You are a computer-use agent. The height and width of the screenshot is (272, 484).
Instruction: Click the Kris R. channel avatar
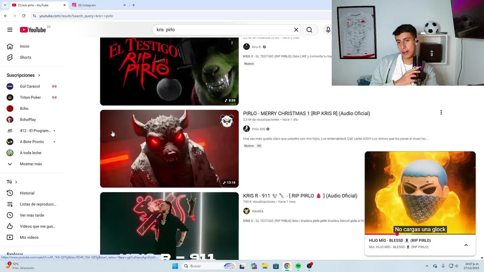point(247,47)
